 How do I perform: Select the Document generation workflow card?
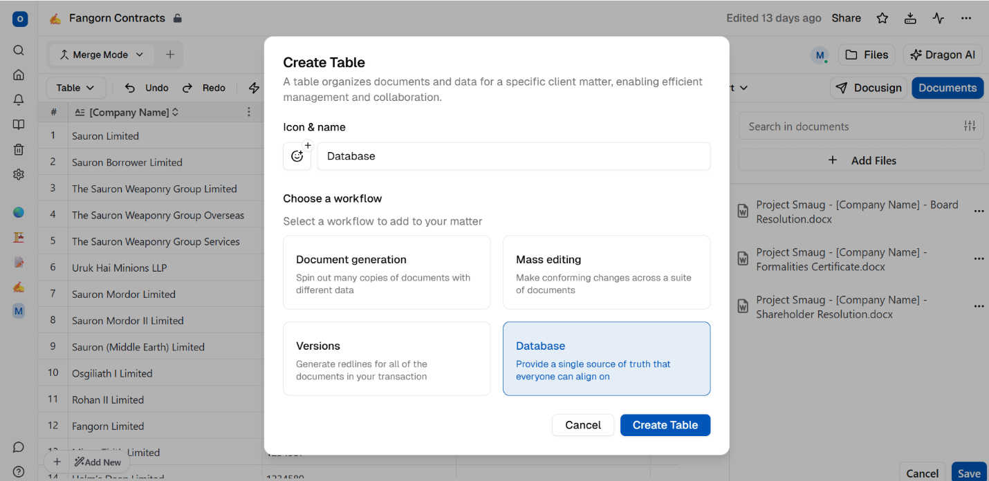(x=387, y=272)
